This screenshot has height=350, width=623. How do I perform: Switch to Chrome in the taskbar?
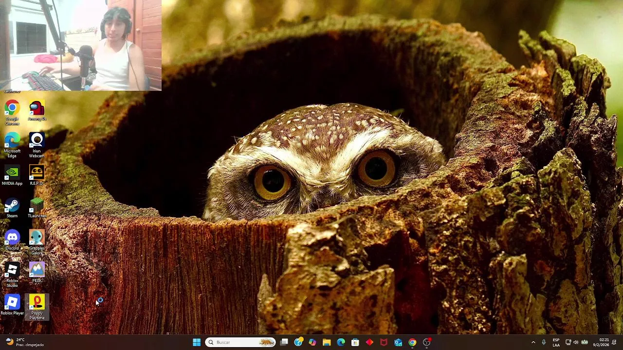coord(412,342)
